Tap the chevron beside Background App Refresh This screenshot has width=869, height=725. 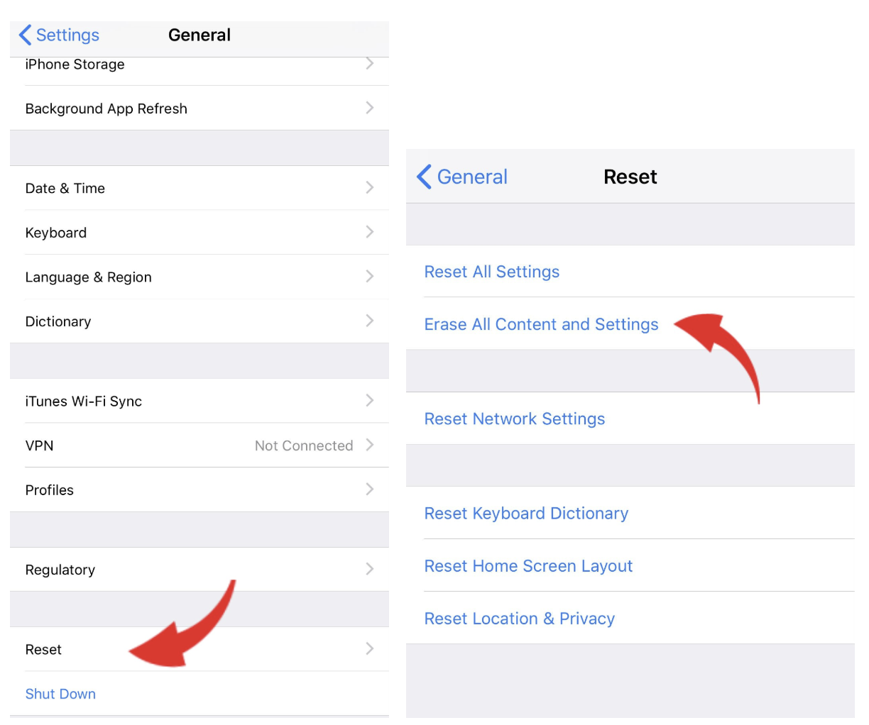coord(369,108)
